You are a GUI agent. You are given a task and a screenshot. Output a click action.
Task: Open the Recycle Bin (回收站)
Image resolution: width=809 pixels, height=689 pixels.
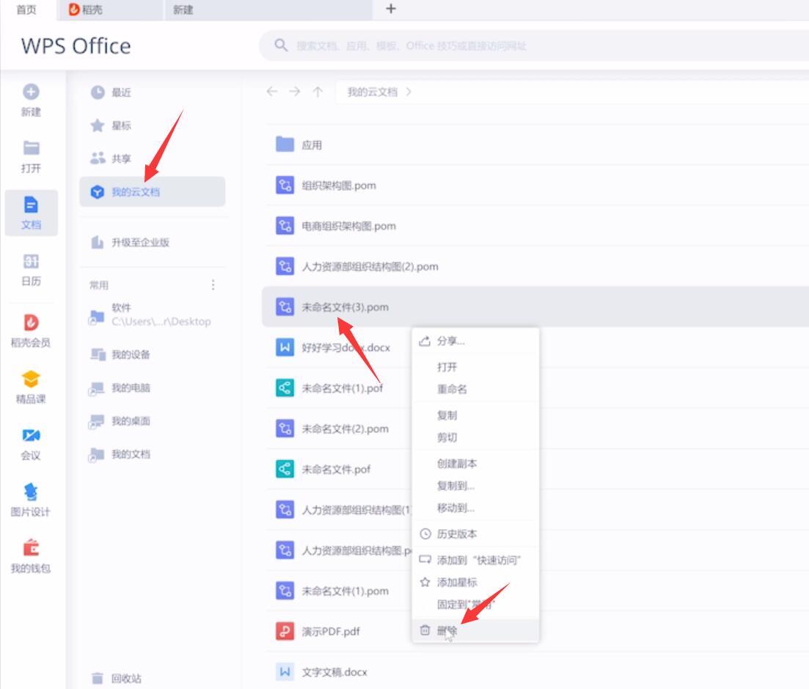[x=125, y=679]
